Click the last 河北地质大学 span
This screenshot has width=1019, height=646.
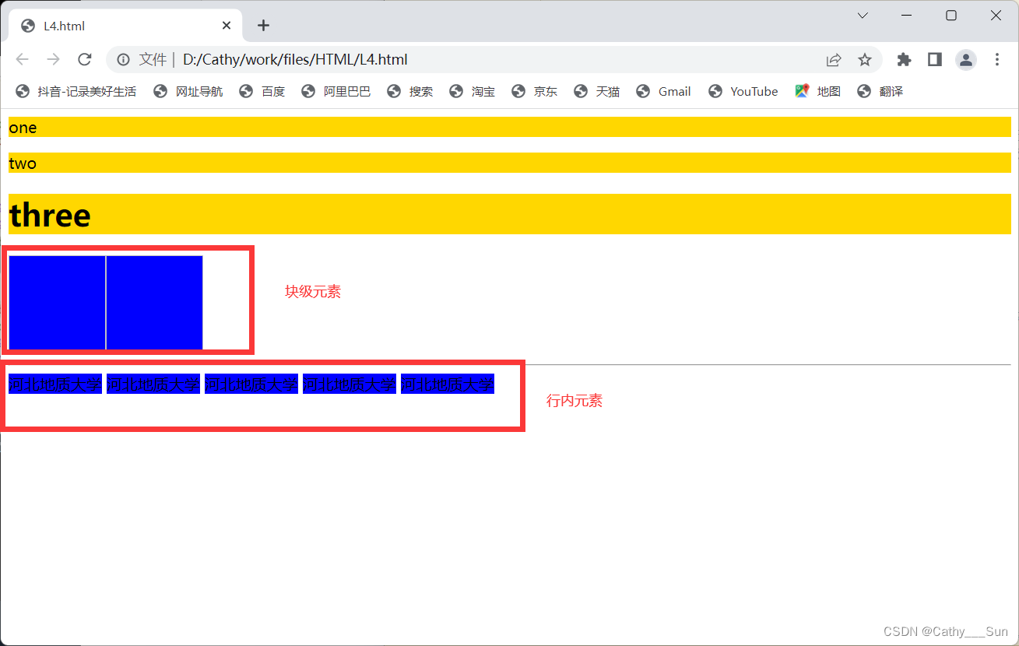[448, 384]
